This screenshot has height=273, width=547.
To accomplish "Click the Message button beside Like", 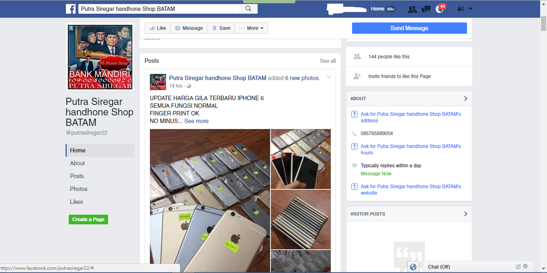I will tap(189, 28).
